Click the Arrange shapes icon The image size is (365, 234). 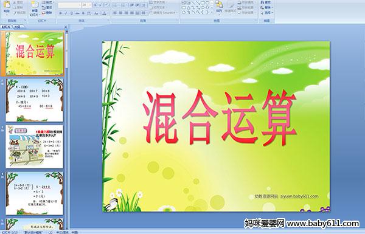219,7
